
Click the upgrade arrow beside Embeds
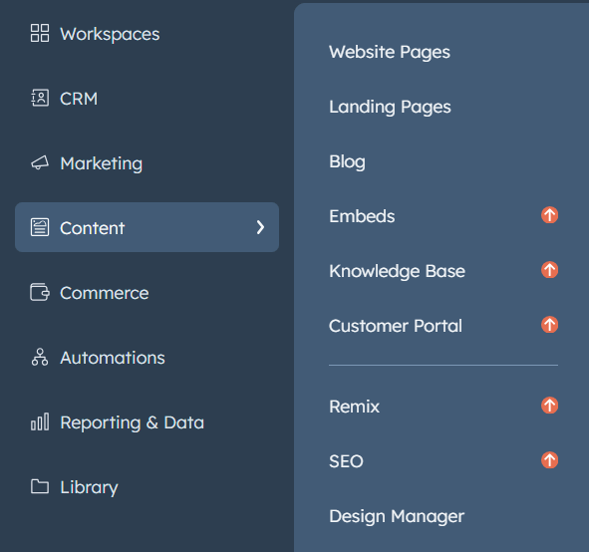[549, 215]
